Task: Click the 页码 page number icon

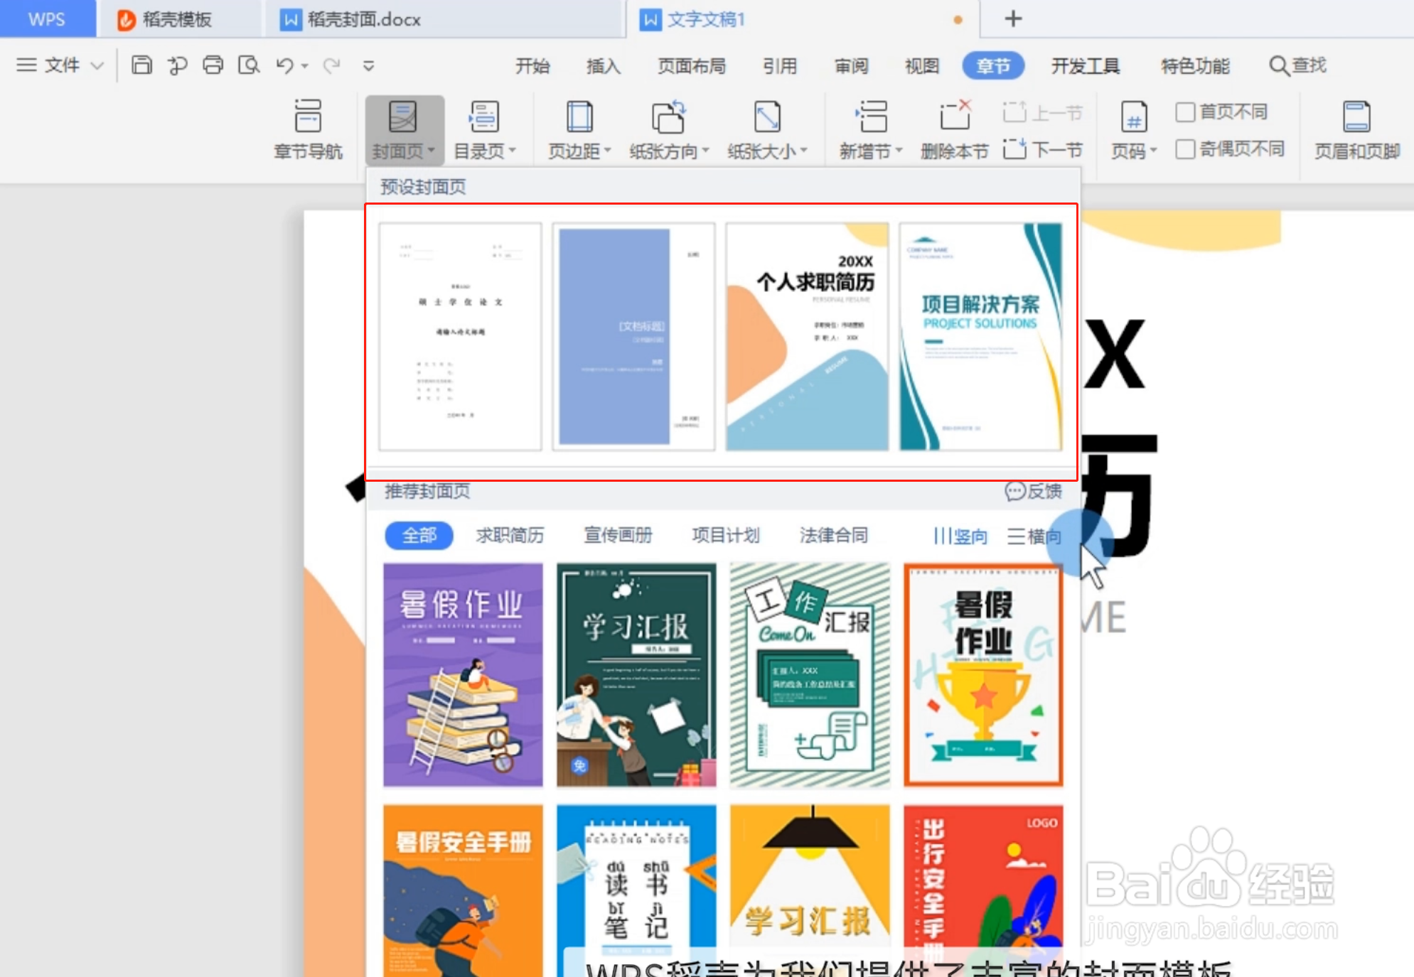Action: 1134,117
